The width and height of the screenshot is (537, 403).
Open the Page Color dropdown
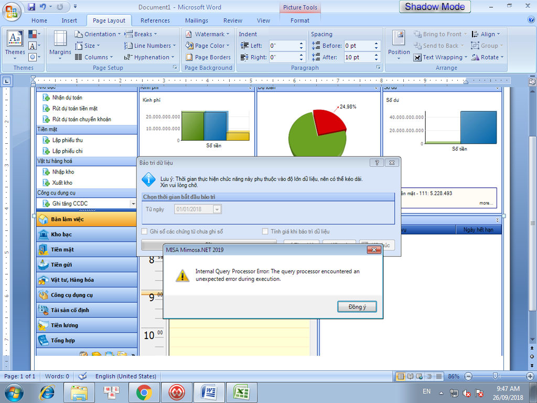208,46
